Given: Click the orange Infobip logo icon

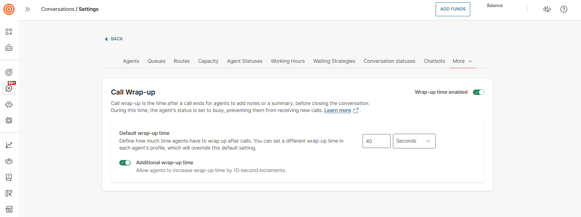Looking at the screenshot, I should coord(9,9).
